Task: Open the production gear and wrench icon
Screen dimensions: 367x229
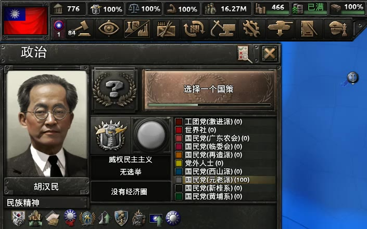Action: (251, 29)
